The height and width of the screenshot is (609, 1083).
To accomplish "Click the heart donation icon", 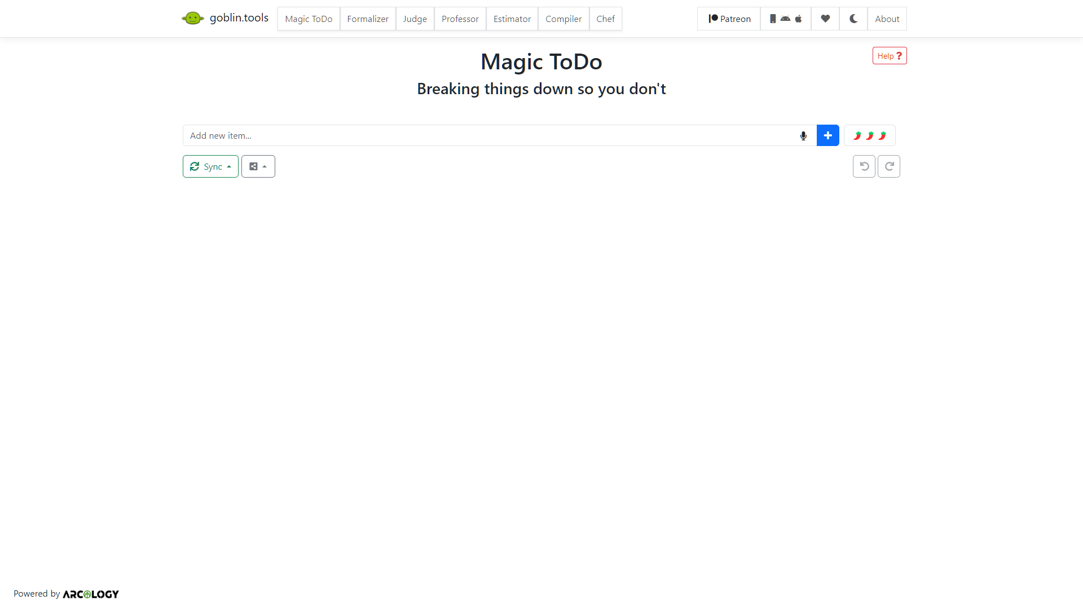I will (x=825, y=19).
